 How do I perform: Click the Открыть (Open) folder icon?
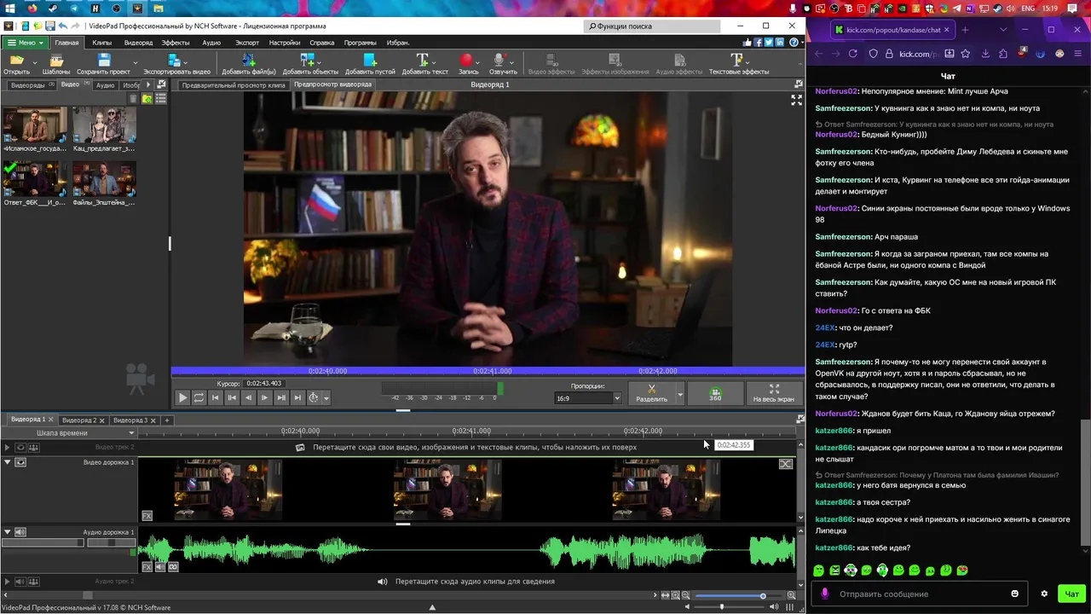[15, 61]
